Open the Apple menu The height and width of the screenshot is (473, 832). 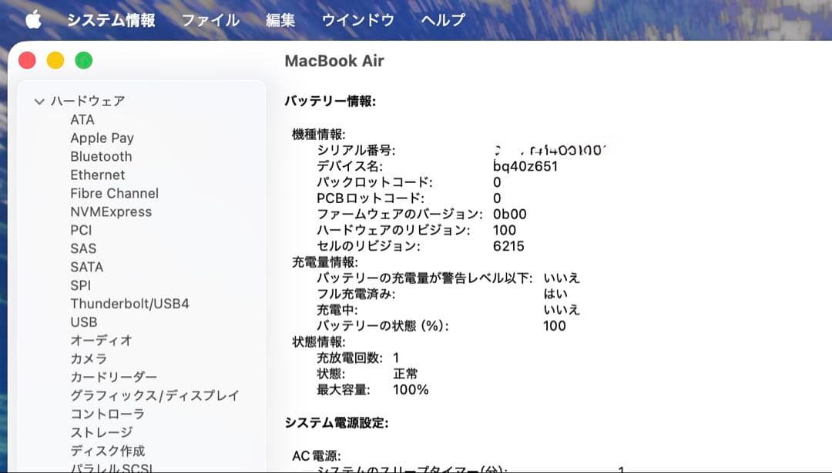pyautogui.click(x=32, y=20)
